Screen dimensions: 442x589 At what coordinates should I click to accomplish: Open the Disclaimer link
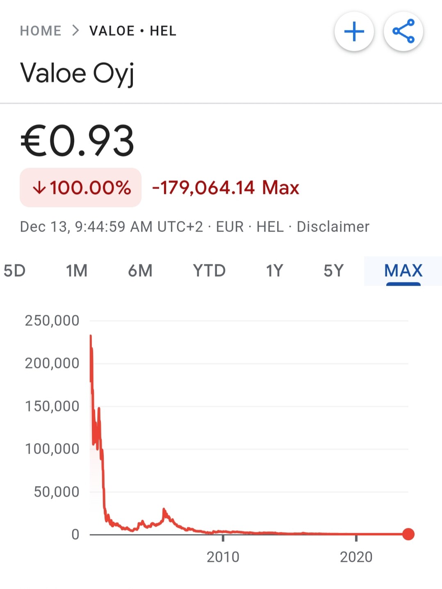pos(333,227)
